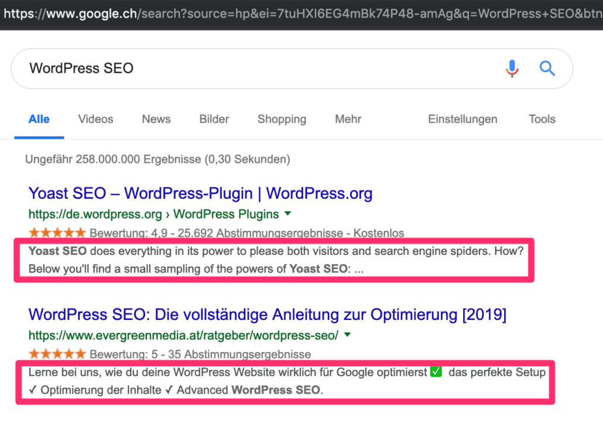Open the WordPress SEO vollständige Anleitung link
The image size is (603, 426).
[x=267, y=315]
